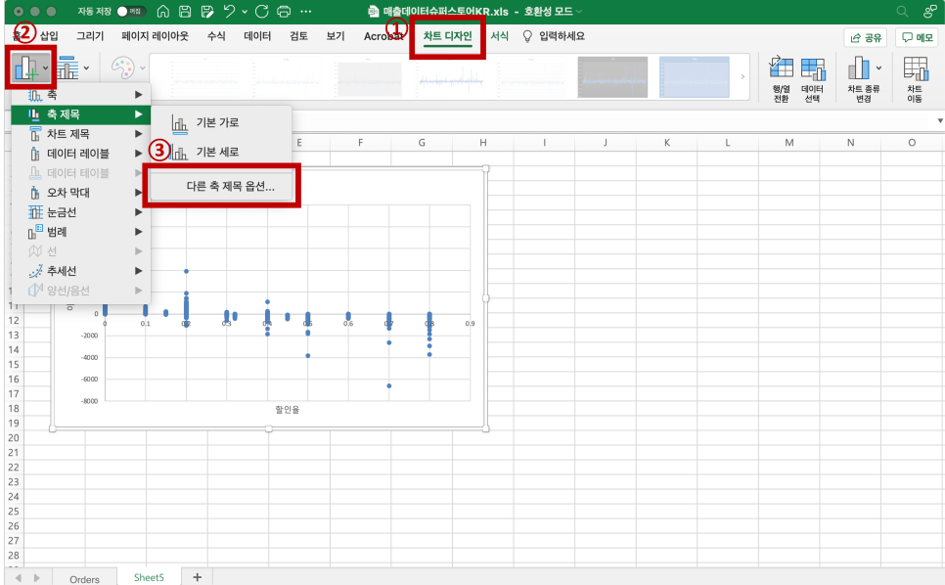The height and width of the screenshot is (585, 945).
Task: Switch to the 검토 ribbon tab
Action: 299,36
